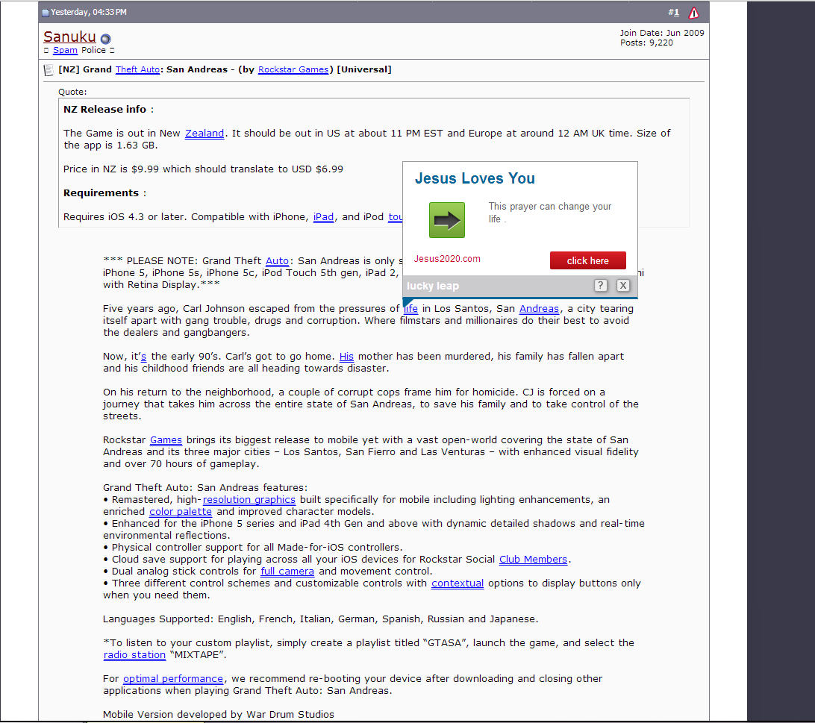Click the Zealand link in release info
This screenshot has height=723, width=815.
(x=204, y=134)
